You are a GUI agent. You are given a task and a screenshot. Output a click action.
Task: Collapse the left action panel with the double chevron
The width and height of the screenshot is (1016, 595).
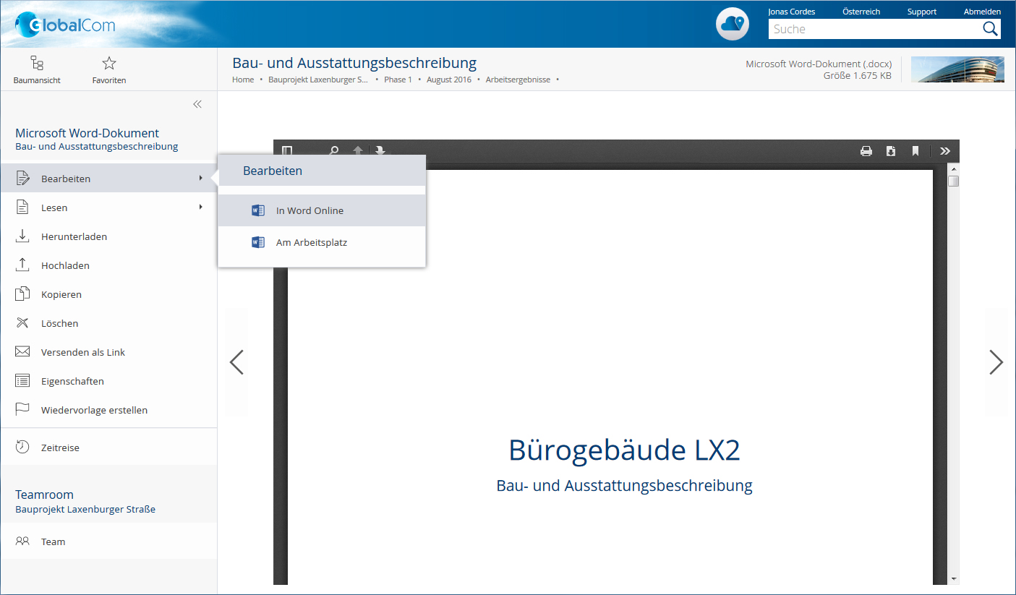coord(197,103)
